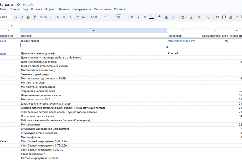
Task: Apply ruble currency format
Action: click(x=58, y=17)
